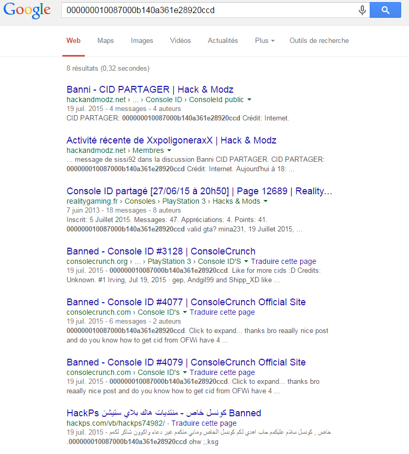Open Banned - Console ID #4077 result
Image resolution: width=409 pixels, height=454 pixels.
pos(186,302)
